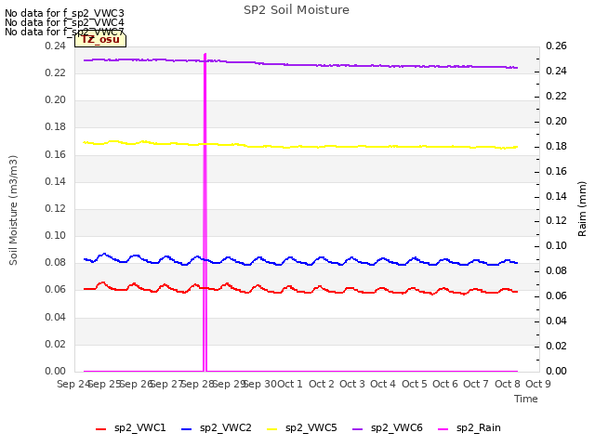Click the Time x-axis label

click(526, 399)
